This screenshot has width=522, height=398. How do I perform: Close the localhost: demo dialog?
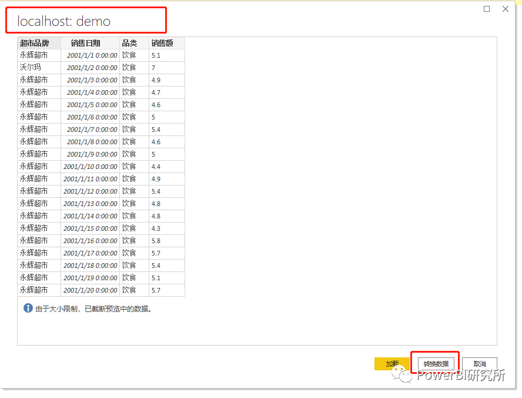click(x=506, y=9)
